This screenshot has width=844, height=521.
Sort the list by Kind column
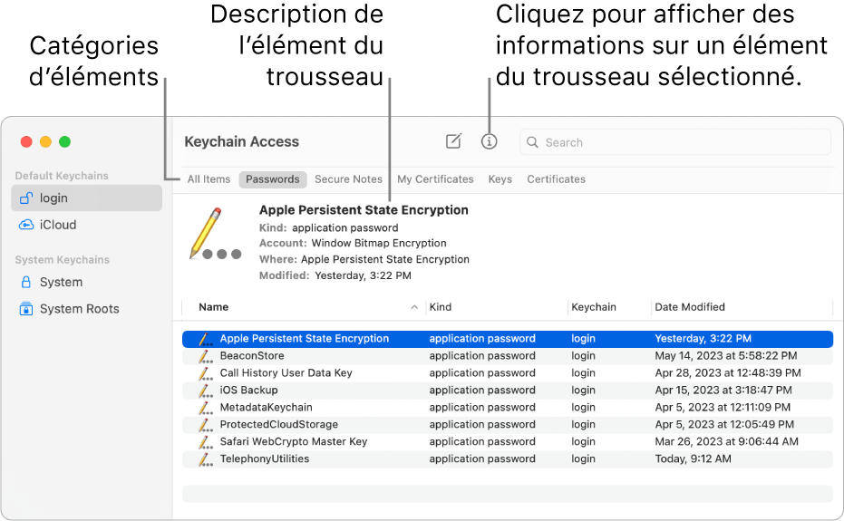(441, 307)
